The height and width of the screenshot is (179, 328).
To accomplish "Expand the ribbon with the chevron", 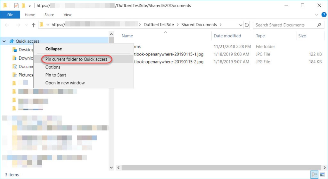I will point(316,15).
